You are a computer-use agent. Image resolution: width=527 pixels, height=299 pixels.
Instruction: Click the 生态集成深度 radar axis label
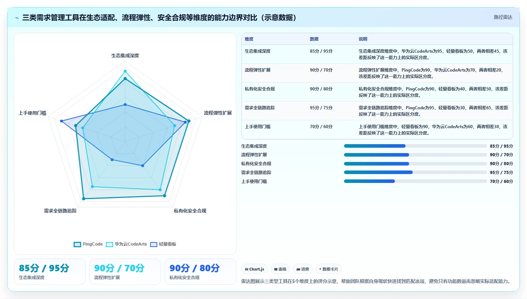125,56
